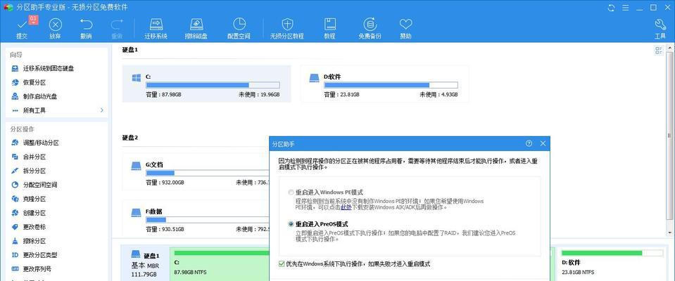Viewport: 675px width, 281px height.
Task: Close the 分区助手 dialog
Action: (543, 143)
